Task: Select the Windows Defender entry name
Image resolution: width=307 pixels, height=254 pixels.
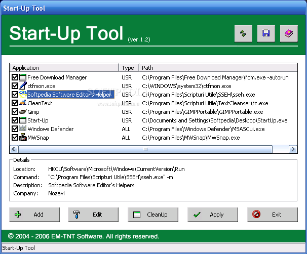Action: (51, 129)
